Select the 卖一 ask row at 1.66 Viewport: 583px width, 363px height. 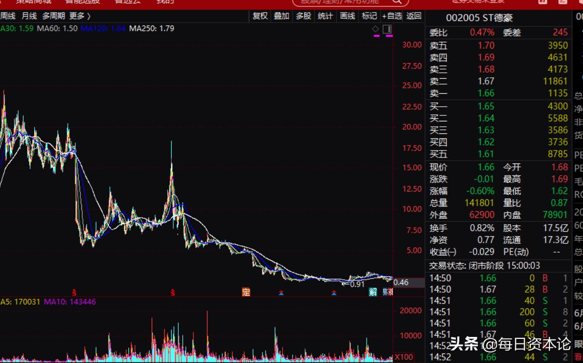pyautogui.click(x=499, y=93)
